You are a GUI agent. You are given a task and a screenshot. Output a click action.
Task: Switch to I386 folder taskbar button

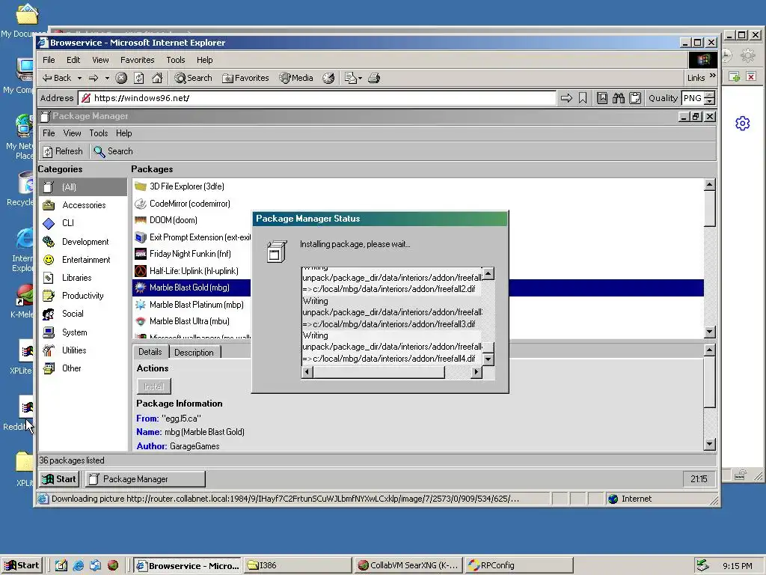pyautogui.click(x=298, y=565)
